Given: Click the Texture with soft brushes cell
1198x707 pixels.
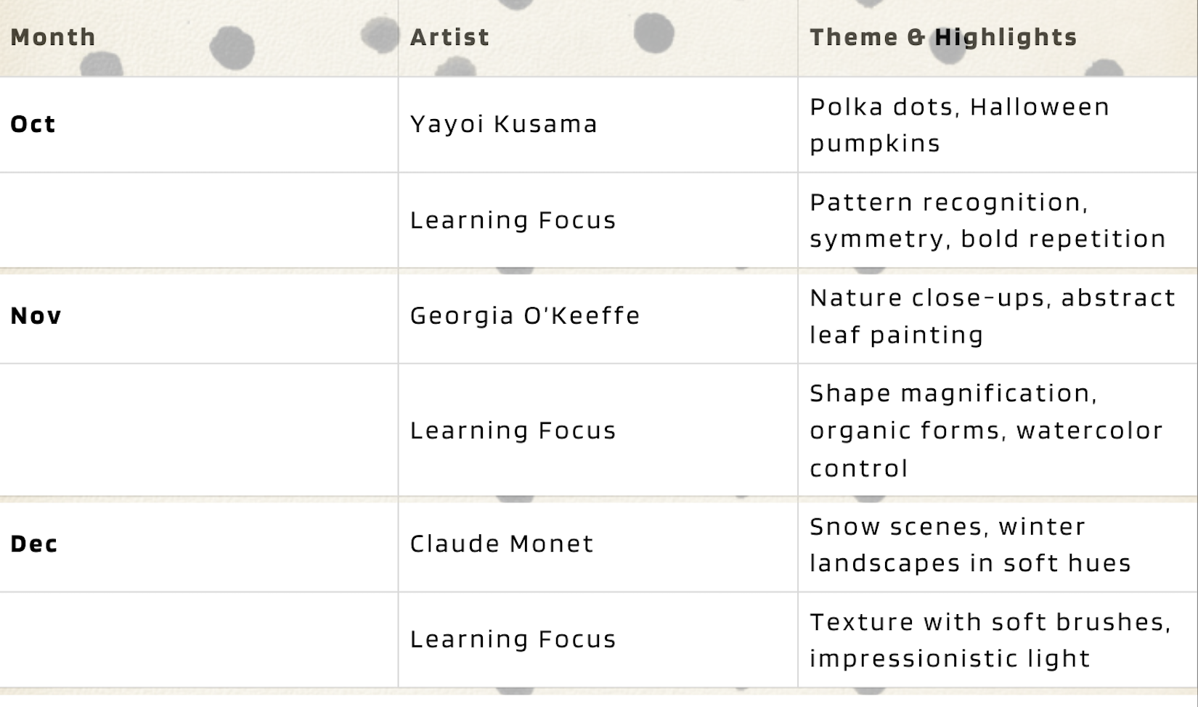Looking at the screenshot, I should pyautogui.click(x=990, y=639).
